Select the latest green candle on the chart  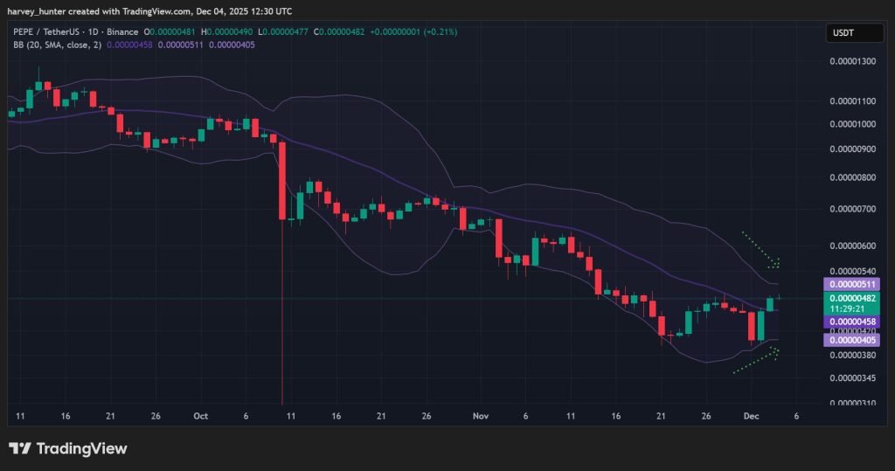[x=771, y=303]
